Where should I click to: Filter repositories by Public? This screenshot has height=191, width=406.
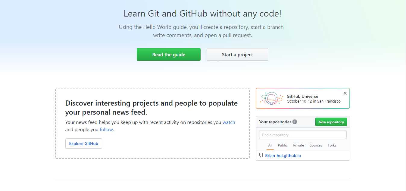[x=283, y=145]
